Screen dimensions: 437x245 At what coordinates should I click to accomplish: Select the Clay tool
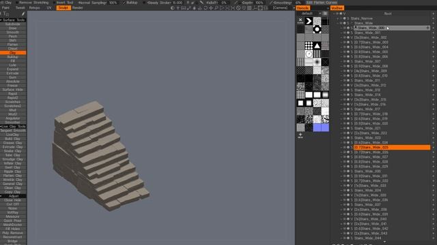click(13, 52)
